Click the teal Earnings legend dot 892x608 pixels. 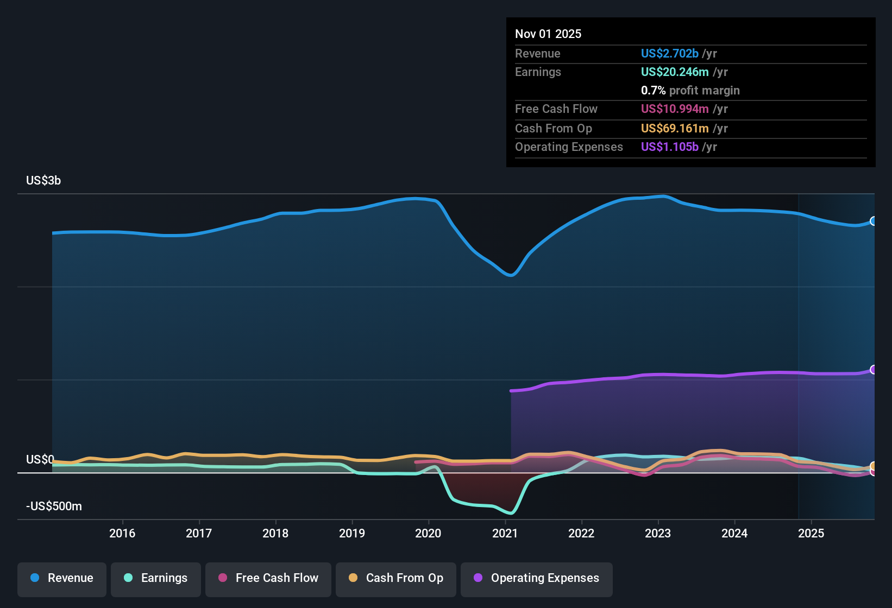pyautogui.click(x=128, y=578)
